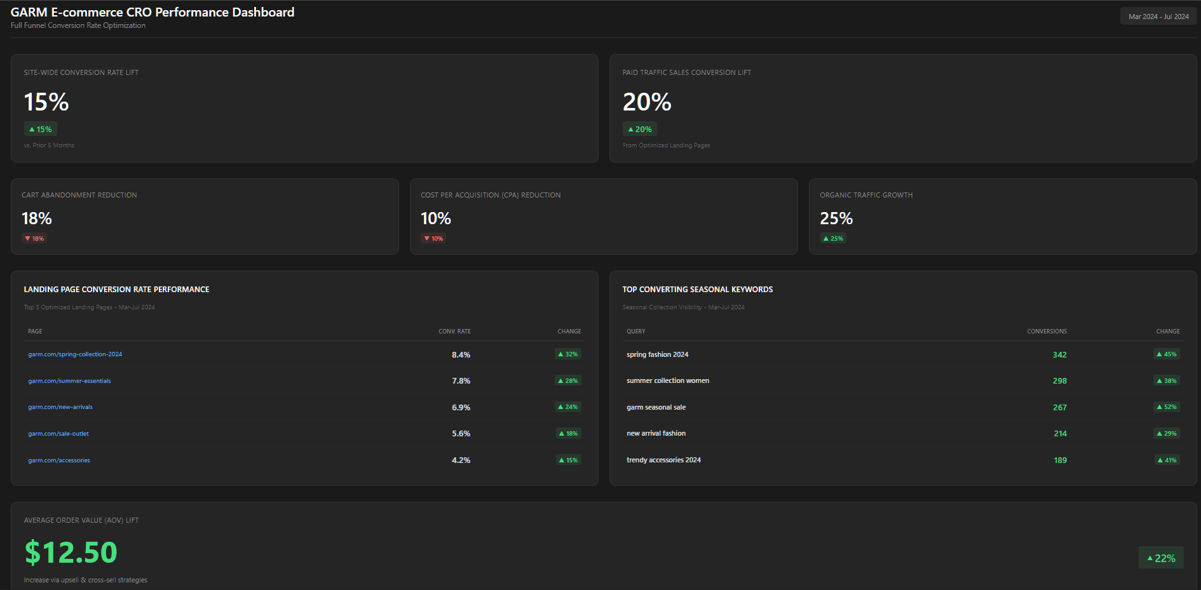Viewport: 1201px width, 590px height.
Task: Click the 32% change badge for spring-collection-2024
Action: point(568,354)
